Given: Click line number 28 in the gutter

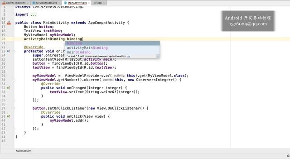Looking at the screenshot, I should click(x=3, y=72).
